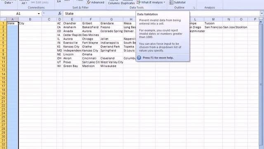Screen dimensions: 264x149
Task: Click the vertical scrollbar thumb
Action: [x=261, y=84]
